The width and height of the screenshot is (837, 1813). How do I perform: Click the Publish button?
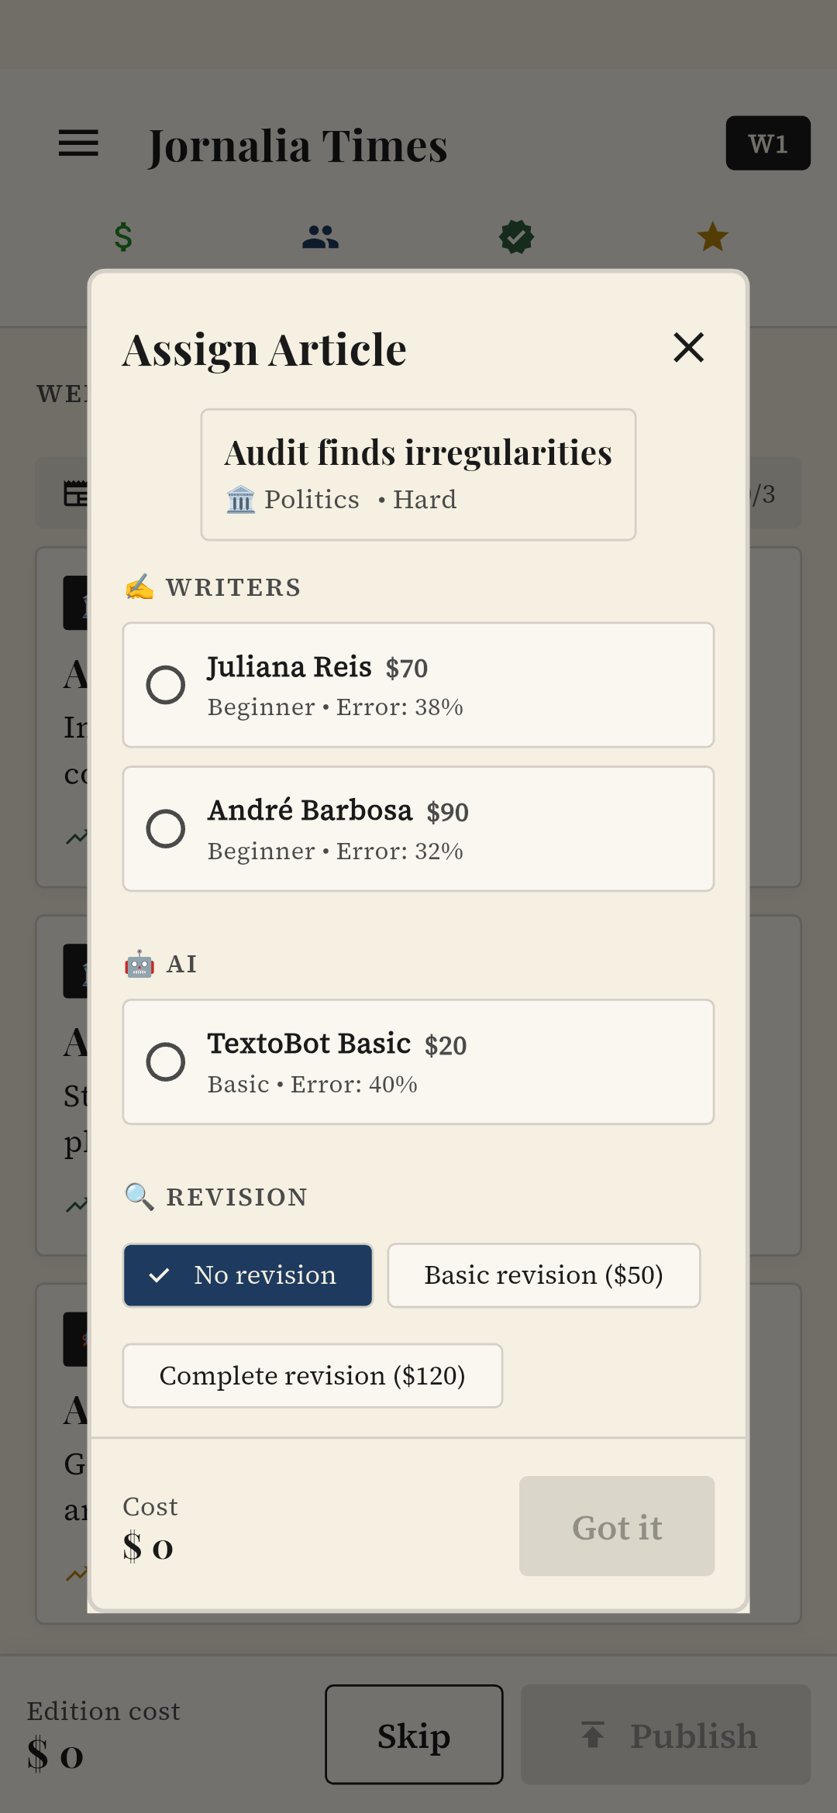pos(666,1735)
